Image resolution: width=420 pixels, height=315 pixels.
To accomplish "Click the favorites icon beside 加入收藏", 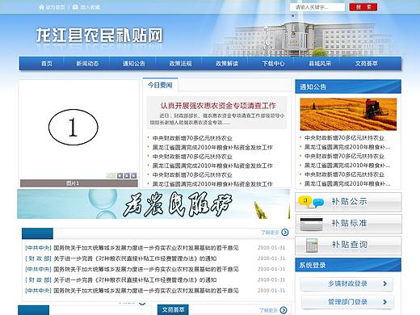I will [75, 7].
